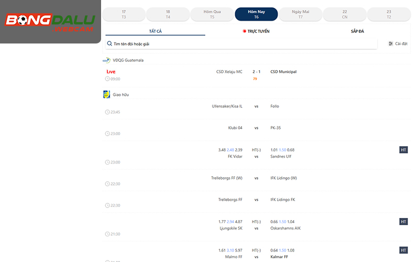The height and width of the screenshot is (262, 419).
Task: Click clock icon beside 23:45 match
Action: (107, 112)
